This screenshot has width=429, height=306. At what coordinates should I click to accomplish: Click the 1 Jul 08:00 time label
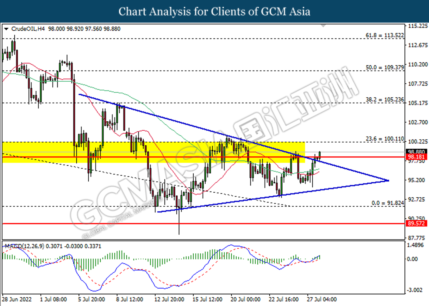[x=53, y=299]
